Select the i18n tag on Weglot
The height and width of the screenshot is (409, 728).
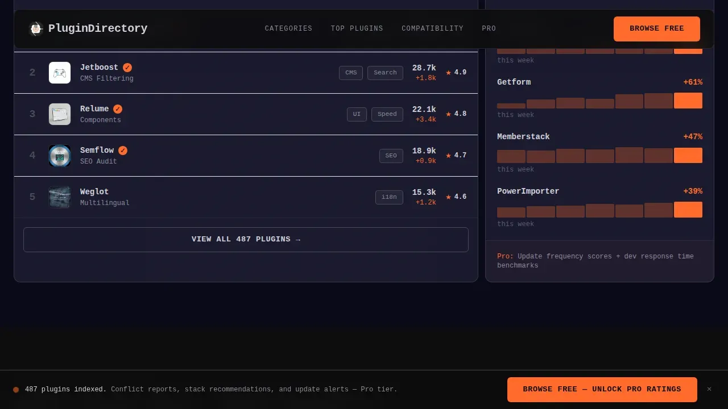389,197
